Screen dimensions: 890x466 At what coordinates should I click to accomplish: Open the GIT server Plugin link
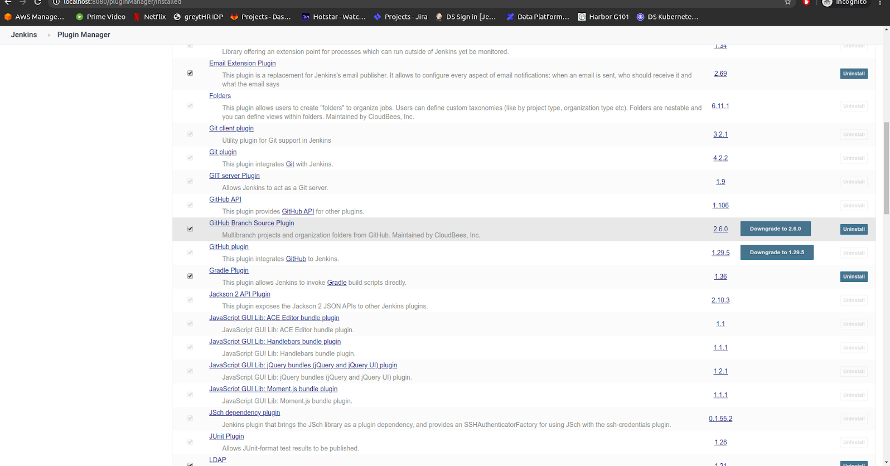234,176
